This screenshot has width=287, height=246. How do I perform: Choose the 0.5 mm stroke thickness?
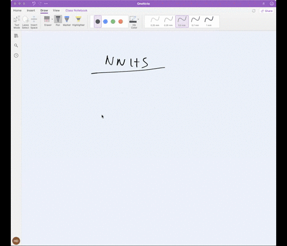182,21
